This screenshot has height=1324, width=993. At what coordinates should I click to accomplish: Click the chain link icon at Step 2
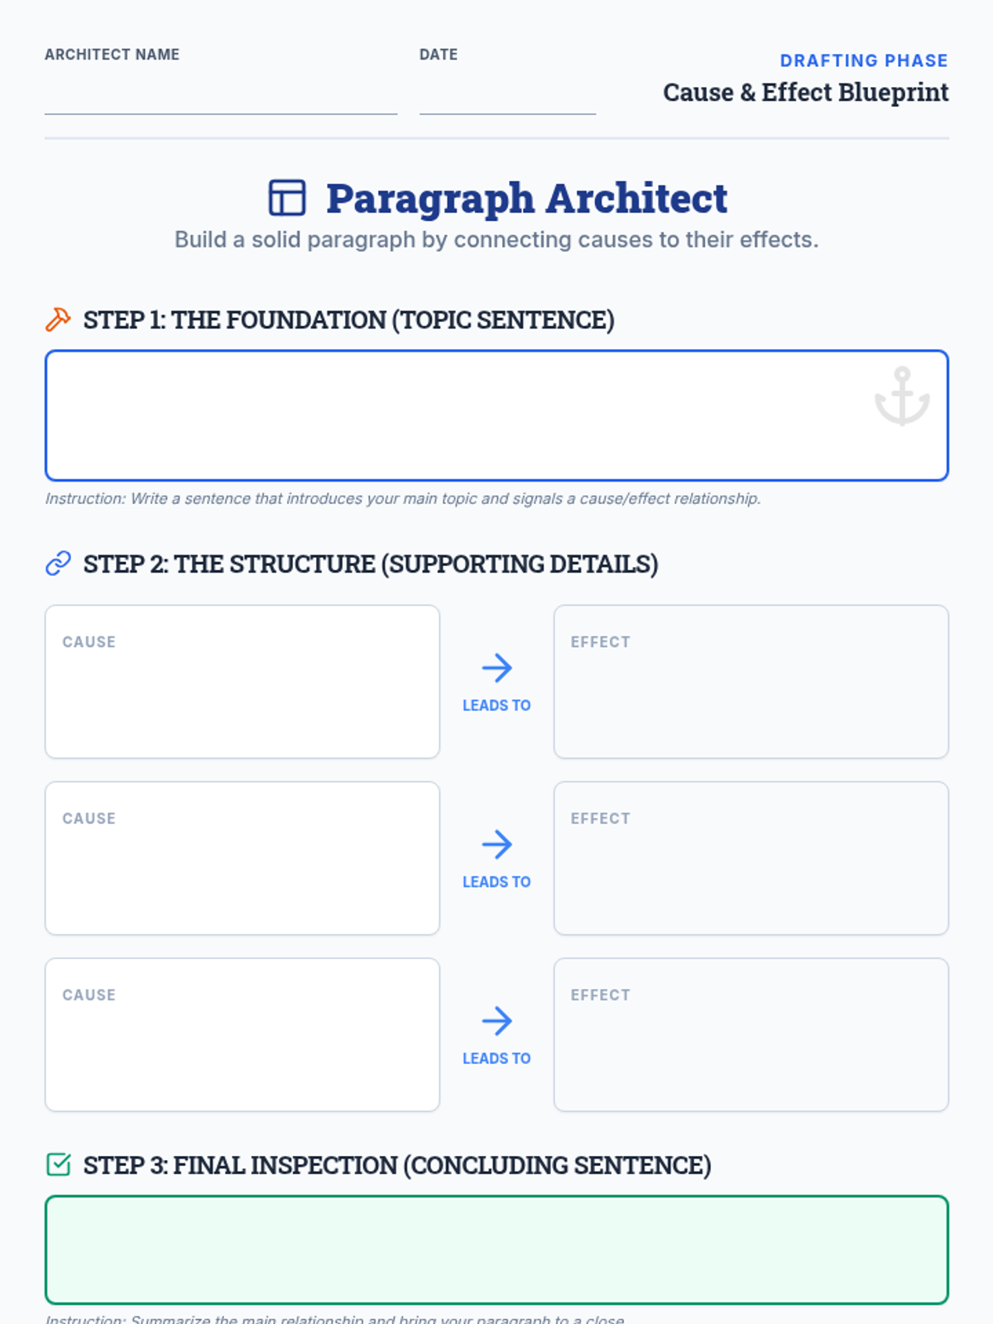point(58,564)
